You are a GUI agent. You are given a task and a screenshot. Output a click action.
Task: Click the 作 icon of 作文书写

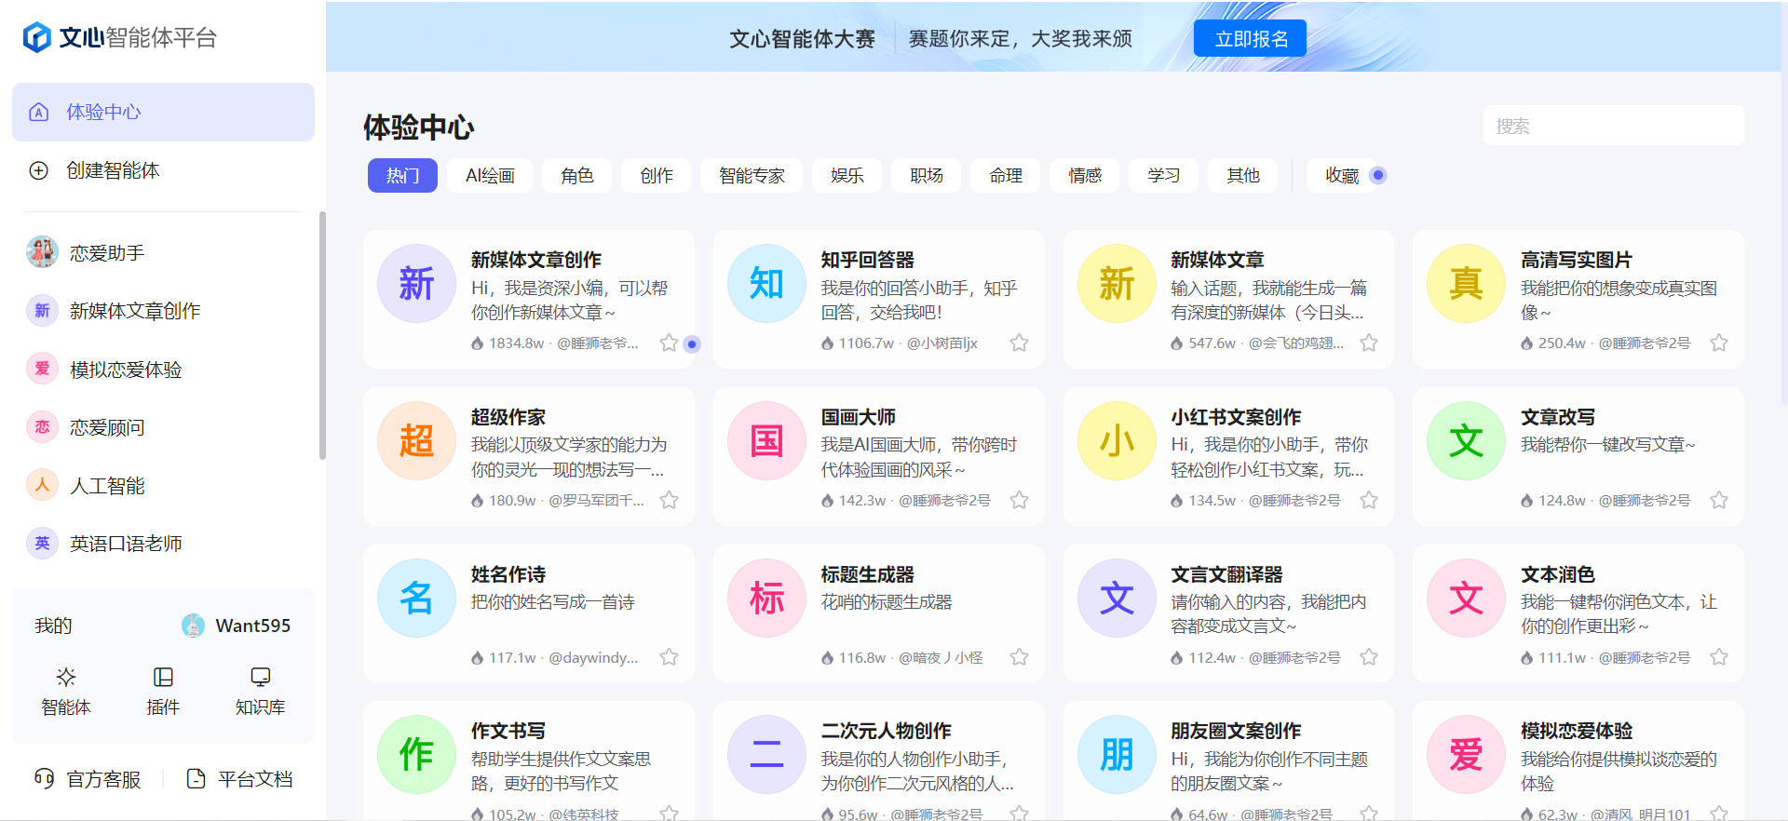pos(416,754)
